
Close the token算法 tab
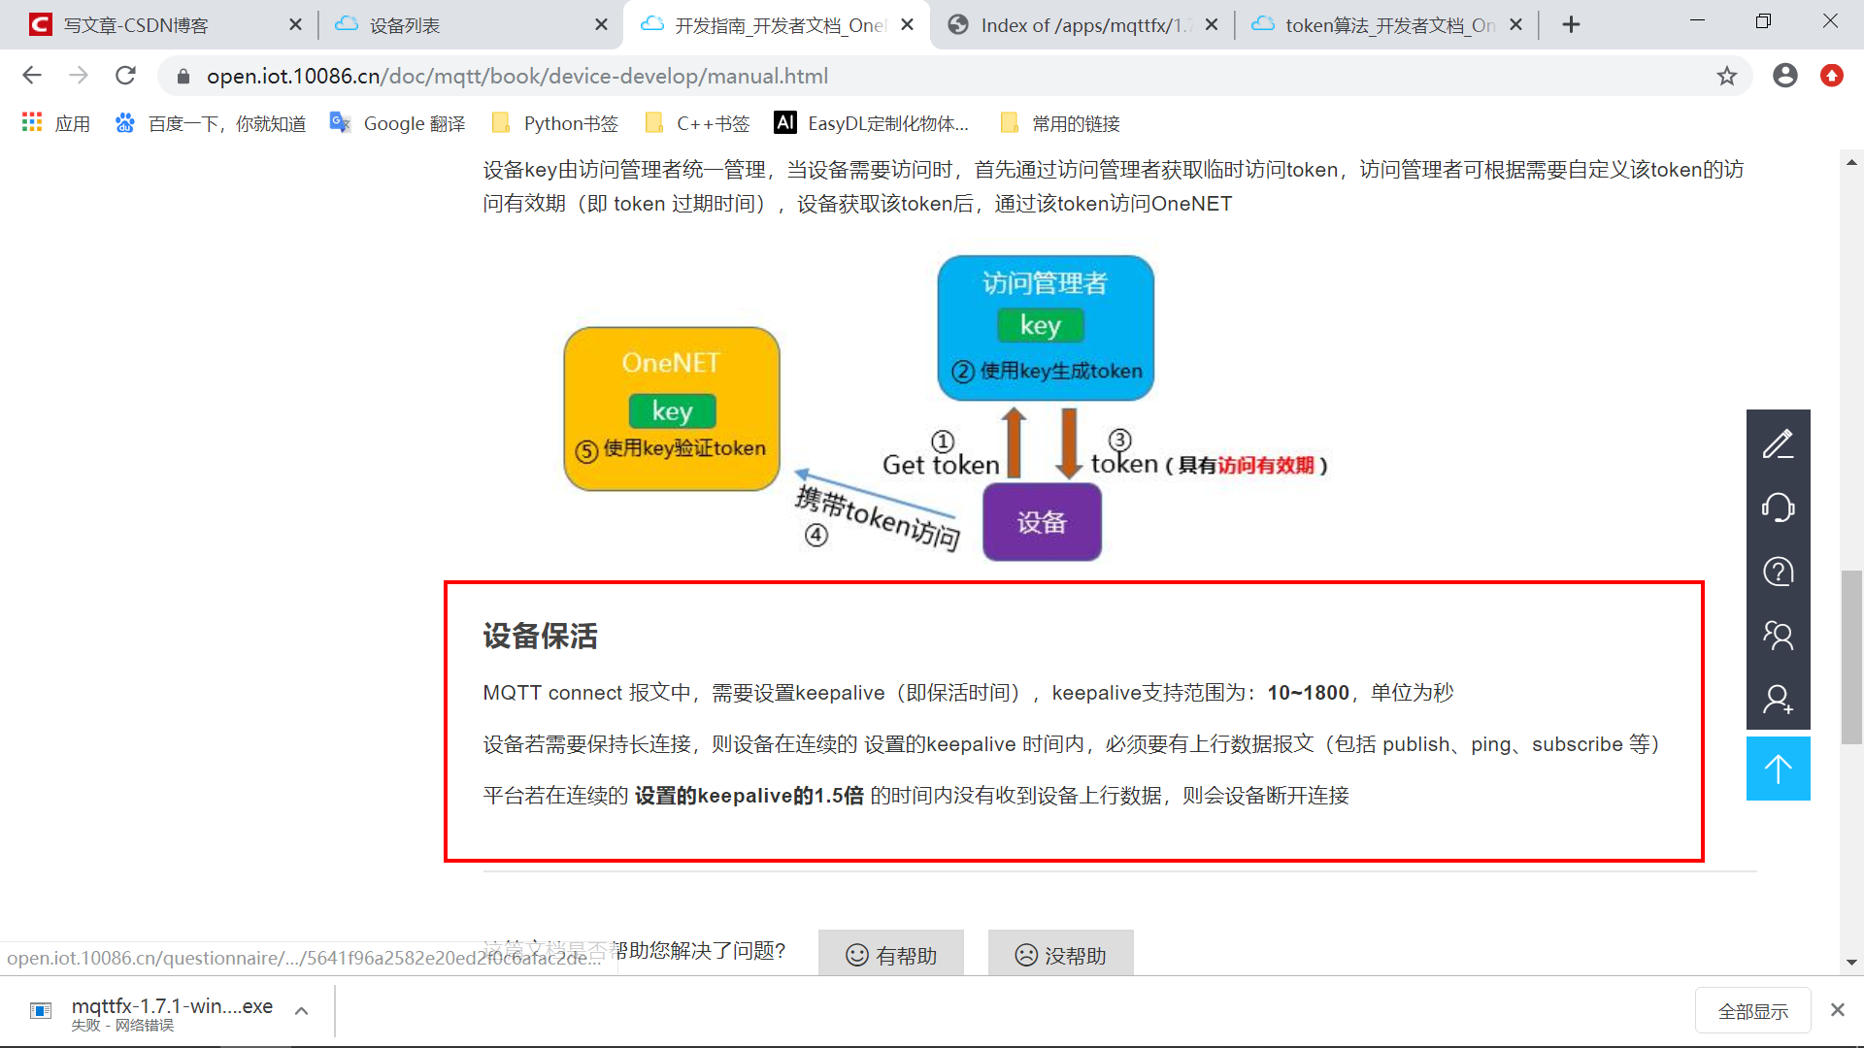tap(1516, 25)
